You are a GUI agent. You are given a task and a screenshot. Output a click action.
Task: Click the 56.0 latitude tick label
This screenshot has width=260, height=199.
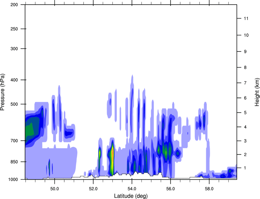coord(170,189)
